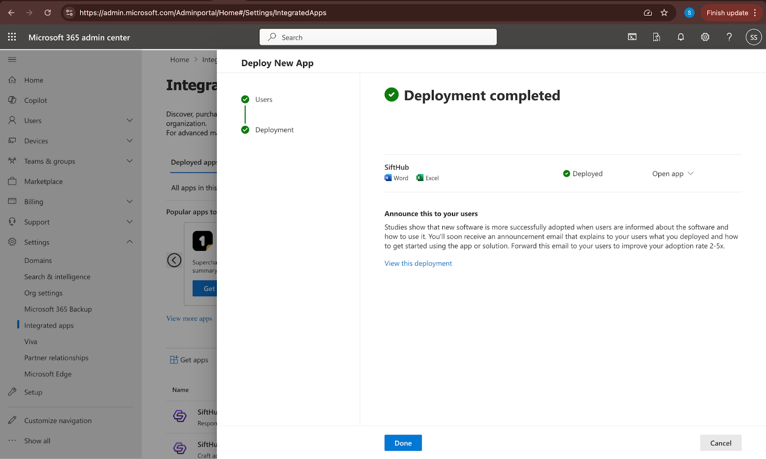The width and height of the screenshot is (766, 459).
Task: Open the settings gear in header
Action: point(705,37)
